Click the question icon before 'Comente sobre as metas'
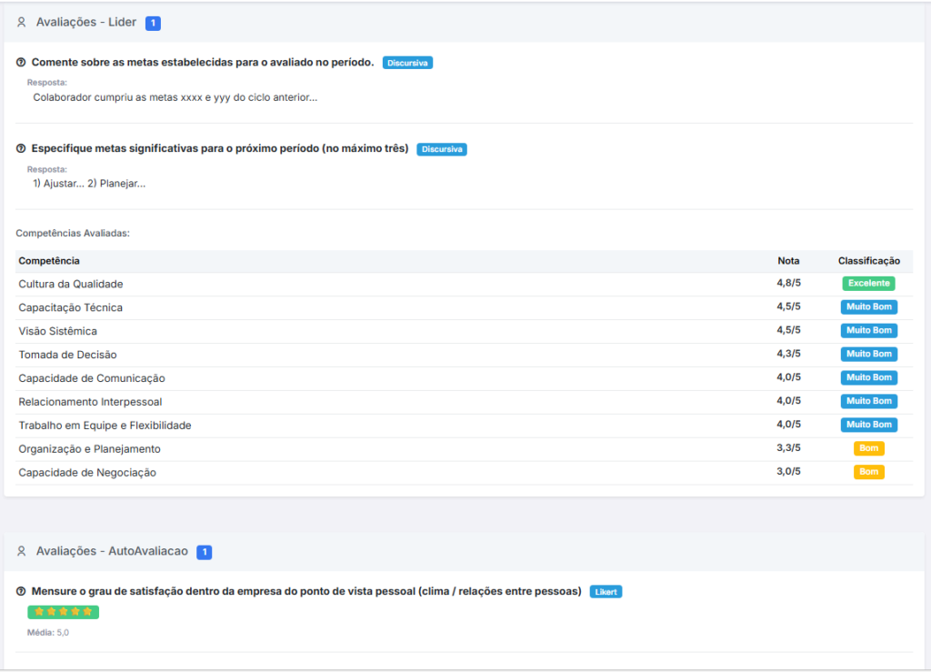Image resolution: width=931 pixels, height=672 pixels. click(x=21, y=63)
